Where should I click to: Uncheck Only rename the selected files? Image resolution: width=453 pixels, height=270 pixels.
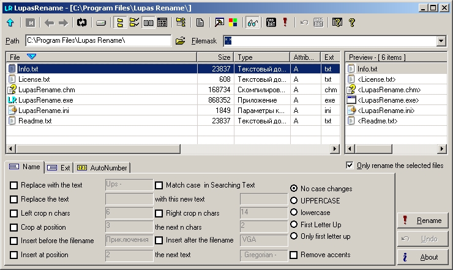(350, 165)
